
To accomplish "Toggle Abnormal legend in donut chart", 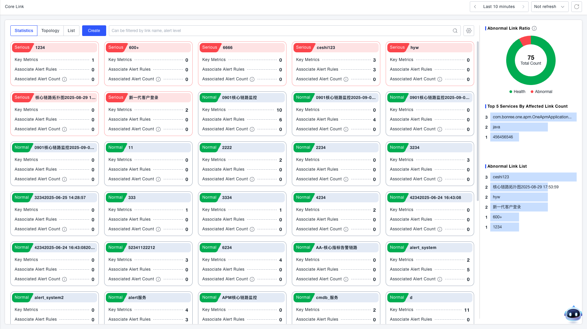I will pyautogui.click(x=541, y=92).
